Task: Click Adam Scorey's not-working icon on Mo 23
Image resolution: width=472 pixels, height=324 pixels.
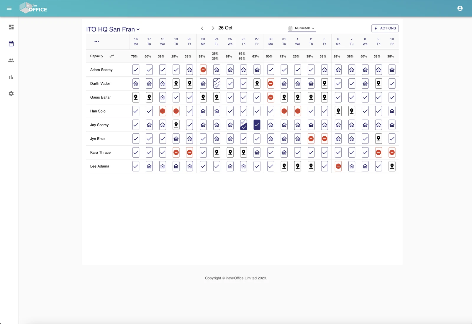Action: point(203,70)
